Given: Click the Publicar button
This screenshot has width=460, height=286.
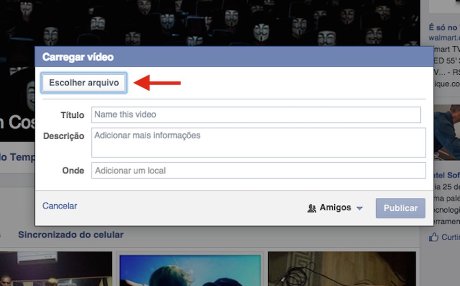Looking at the screenshot, I should 400,208.
